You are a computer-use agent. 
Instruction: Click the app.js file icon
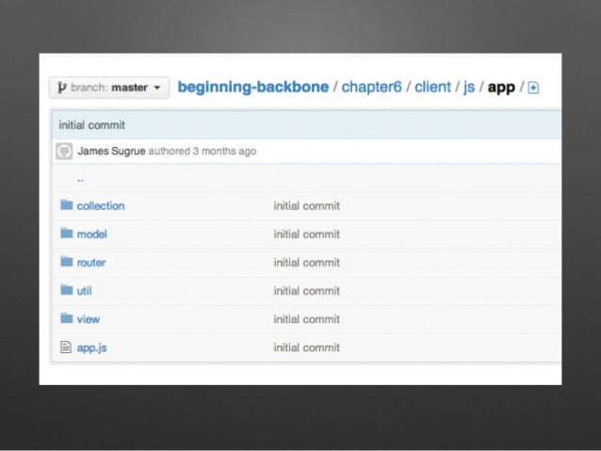point(66,347)
